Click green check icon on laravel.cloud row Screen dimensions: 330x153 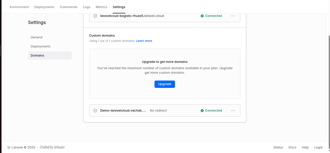click(202, 16)
